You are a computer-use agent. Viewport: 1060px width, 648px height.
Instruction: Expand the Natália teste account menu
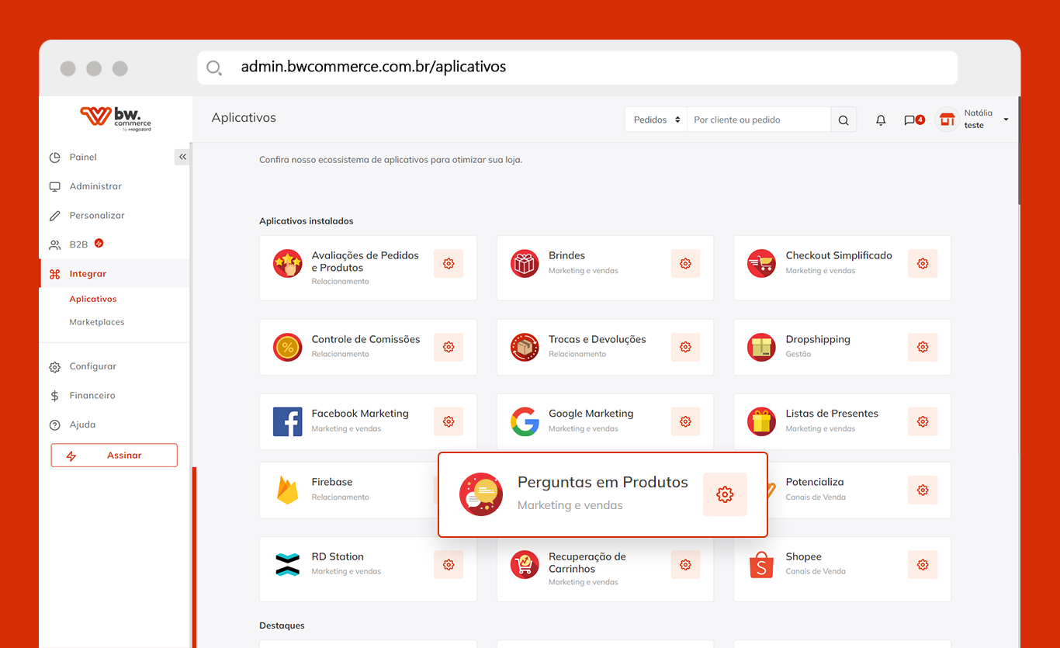point(1005,120)
